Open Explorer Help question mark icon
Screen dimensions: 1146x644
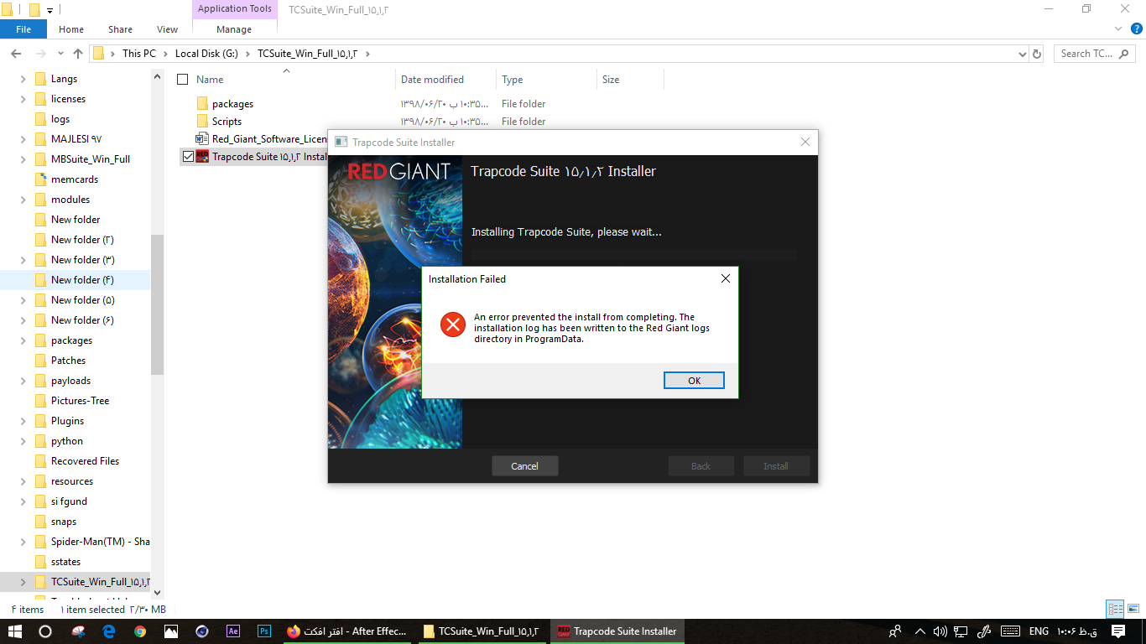(x=1137, y=29)
